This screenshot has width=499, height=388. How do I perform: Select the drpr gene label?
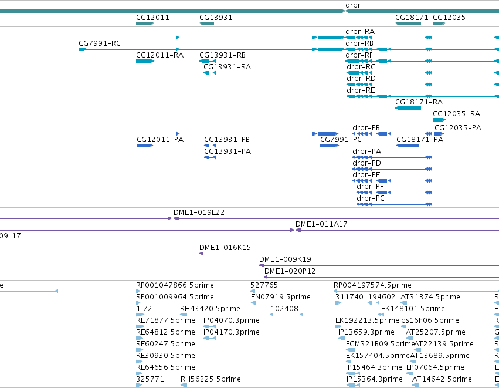[x=353, y=5]
